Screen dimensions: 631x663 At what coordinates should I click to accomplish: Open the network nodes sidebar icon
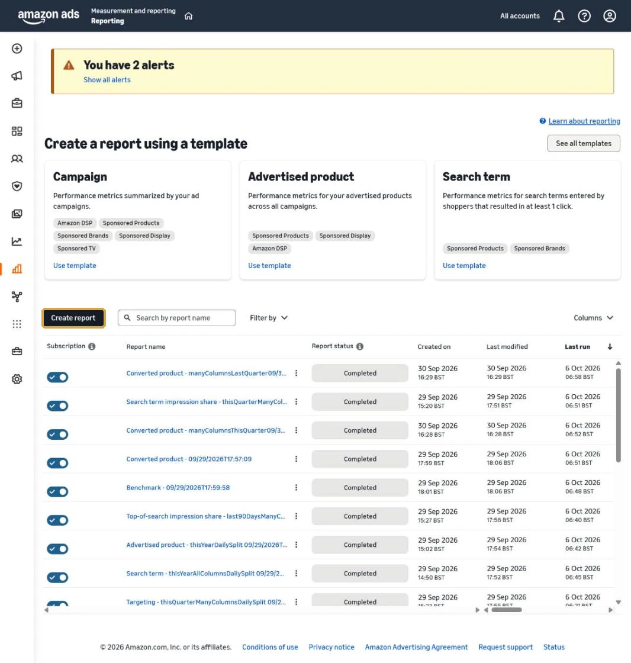pos(17,297)
